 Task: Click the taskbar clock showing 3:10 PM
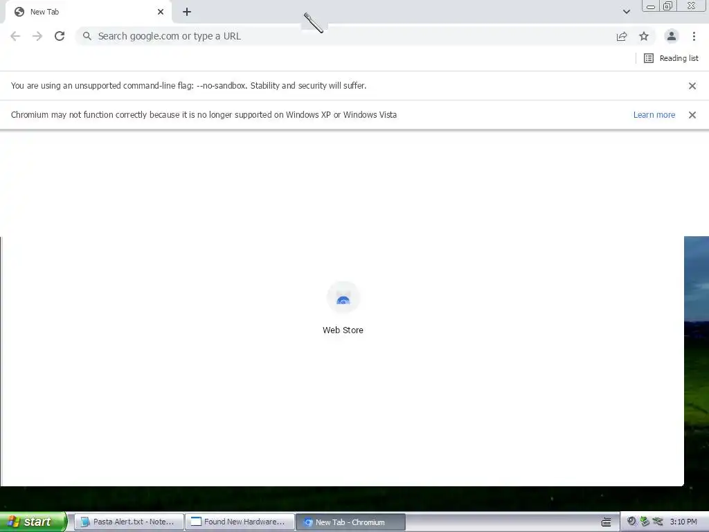683,522
